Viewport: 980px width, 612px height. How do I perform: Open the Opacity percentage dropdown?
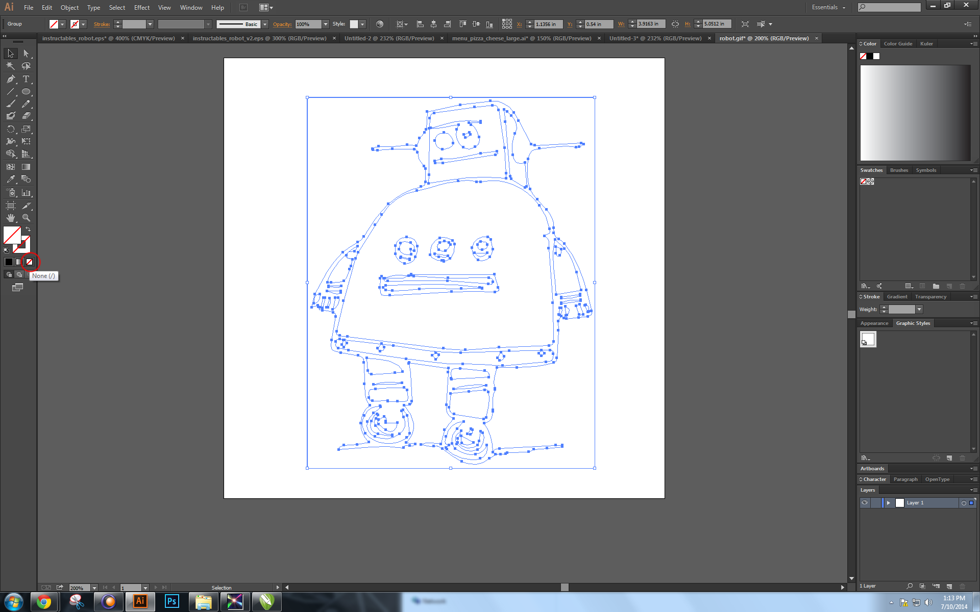point(326,24)
